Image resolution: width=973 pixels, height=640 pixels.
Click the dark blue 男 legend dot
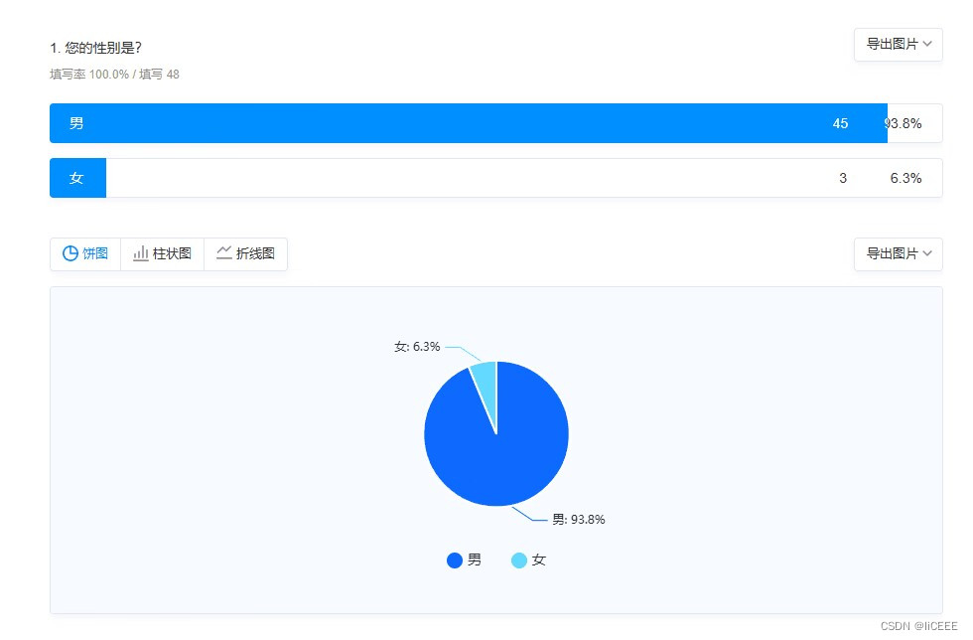[x=455, y=560]
